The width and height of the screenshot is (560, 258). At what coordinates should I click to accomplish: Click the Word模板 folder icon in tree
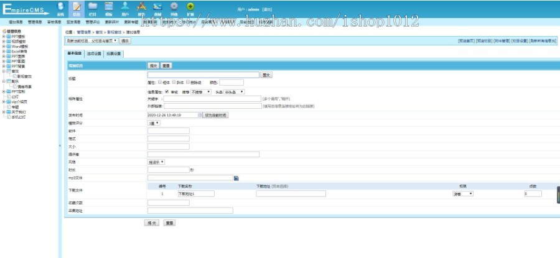click(x=9, y=47)
